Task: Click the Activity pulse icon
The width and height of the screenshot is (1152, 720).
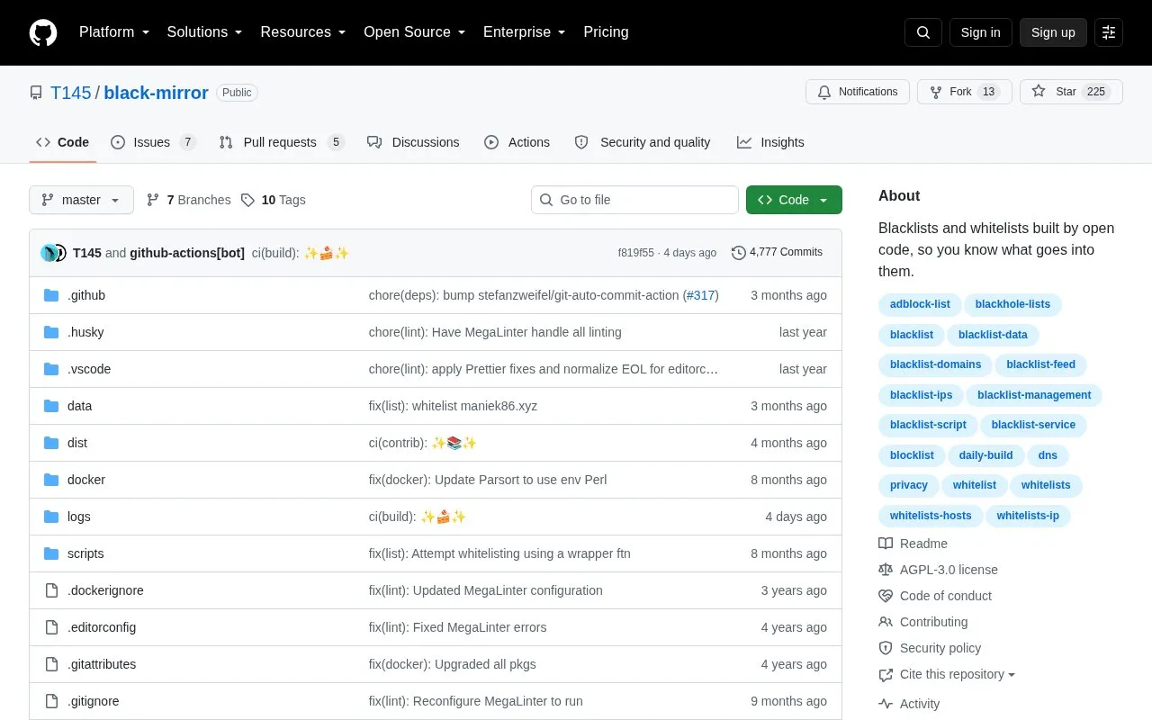Action: pyautogui.click(x=886, y=704)
